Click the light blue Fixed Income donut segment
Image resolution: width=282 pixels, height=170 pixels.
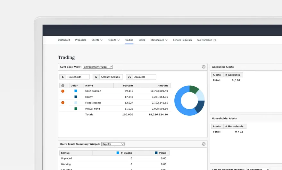pos(201,95)
